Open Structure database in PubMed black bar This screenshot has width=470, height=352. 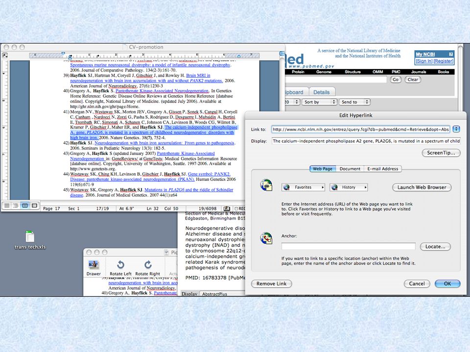point(352,72)
